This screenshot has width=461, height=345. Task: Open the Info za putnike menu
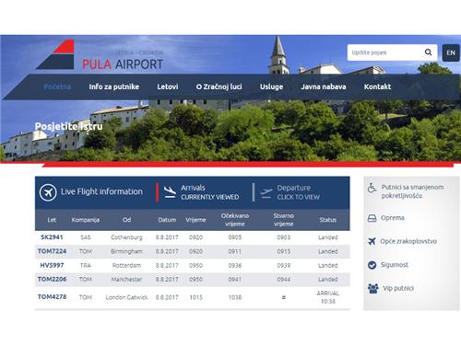coord(114,86)
